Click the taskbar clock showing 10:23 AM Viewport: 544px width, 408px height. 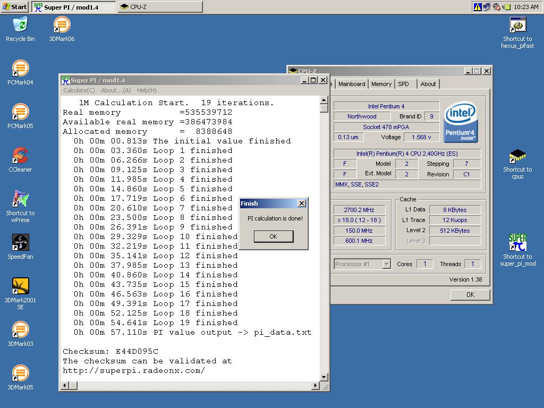click(x=526, y=6)
